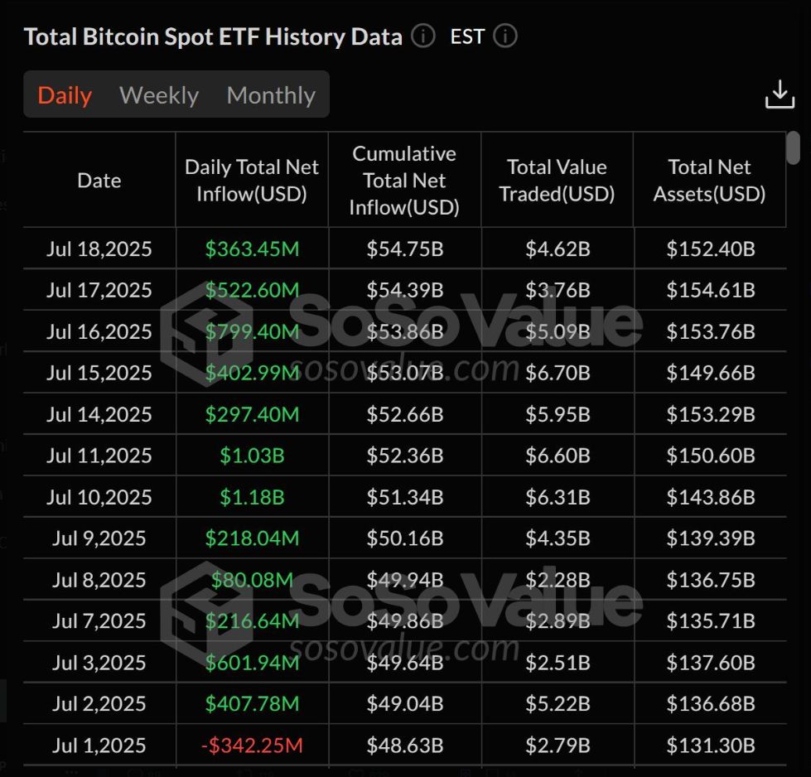Select the $6.70B value traded cell
Screen dimensions: 811x777
pos(558,373)
